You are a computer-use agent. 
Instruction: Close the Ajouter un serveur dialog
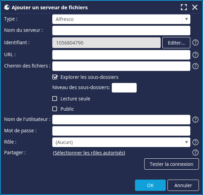click(195, 7)
